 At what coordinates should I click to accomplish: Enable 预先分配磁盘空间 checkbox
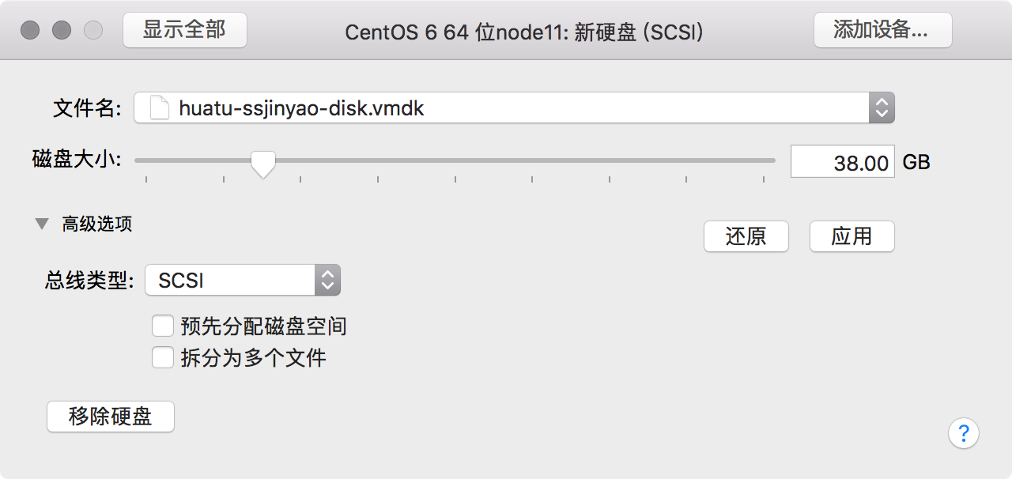point(163,326)
